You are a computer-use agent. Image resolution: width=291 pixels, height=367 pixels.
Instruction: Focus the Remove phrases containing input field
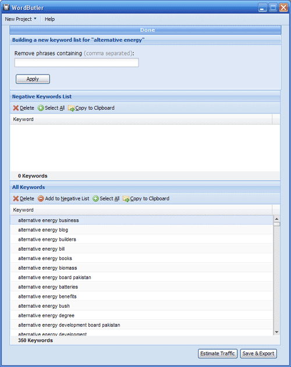[x=77, y=63]
